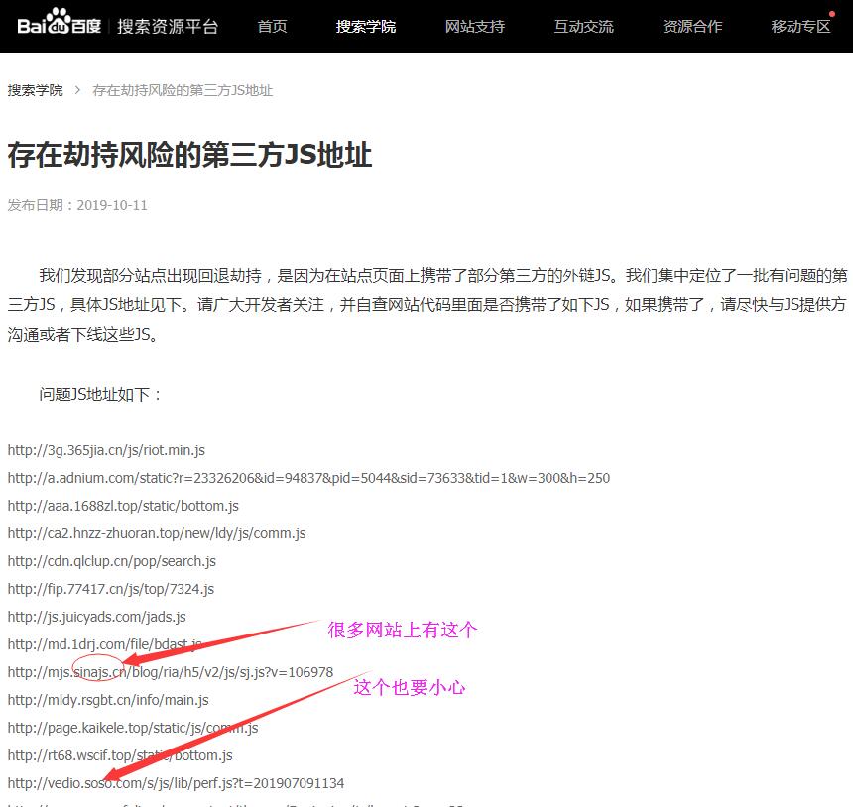Select 网站支持 in top navigation
Viewport: 853px width, 807px height.
point(474,27)
